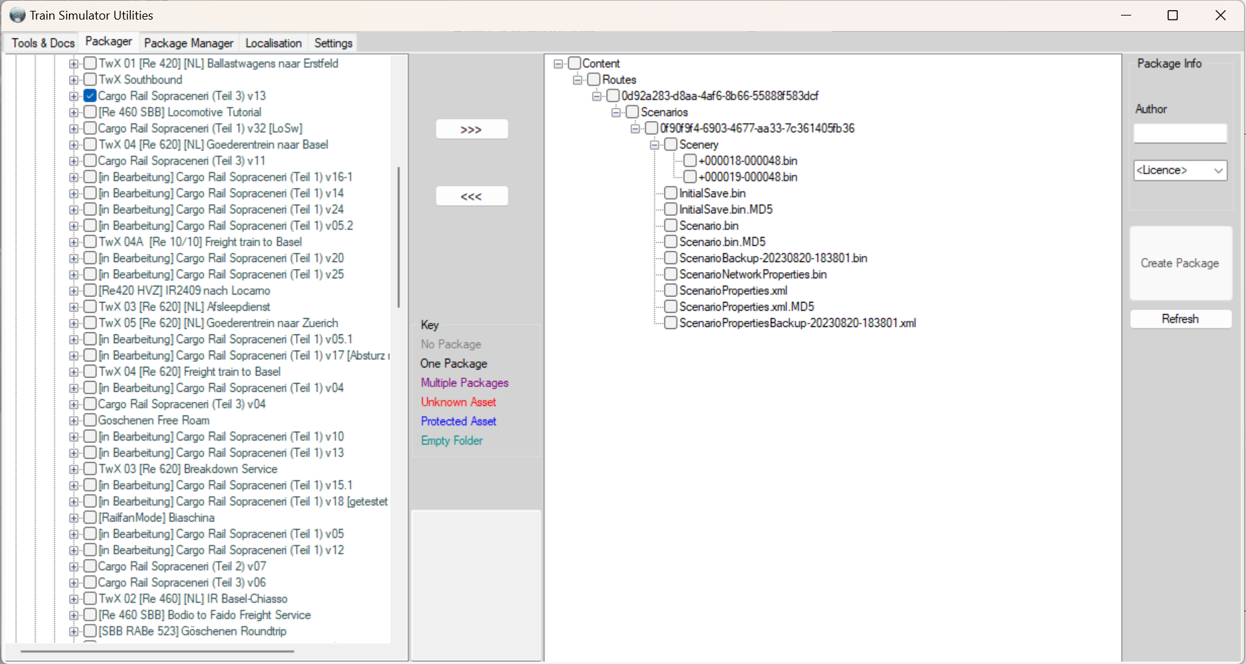
Task: Check Goschenen Free Roam scenario
Action: coord(90,420)
